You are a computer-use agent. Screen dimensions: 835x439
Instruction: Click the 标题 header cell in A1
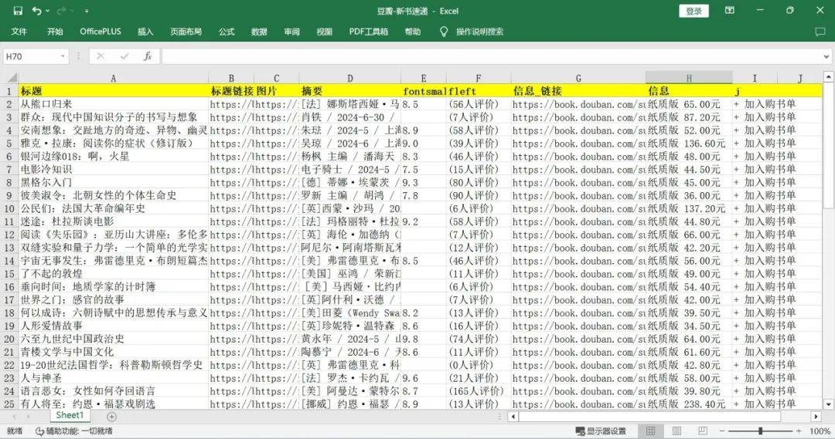[114, 91]
